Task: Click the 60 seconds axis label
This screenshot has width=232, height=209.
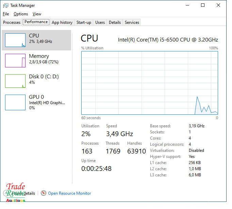Action: (91, 118)
